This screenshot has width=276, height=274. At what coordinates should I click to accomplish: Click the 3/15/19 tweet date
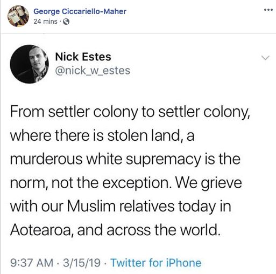[82, 263]
